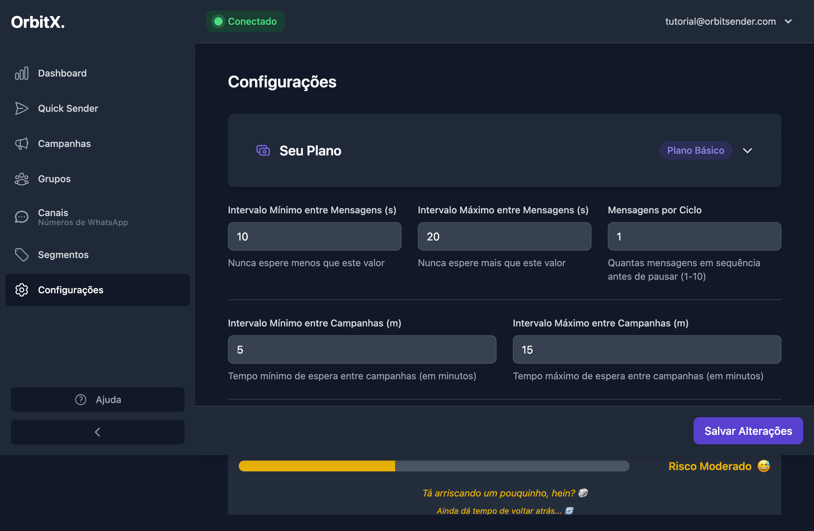Open the Dashboard panel
The width and height of the screenshot is (814, 531).
click(62, 73)
